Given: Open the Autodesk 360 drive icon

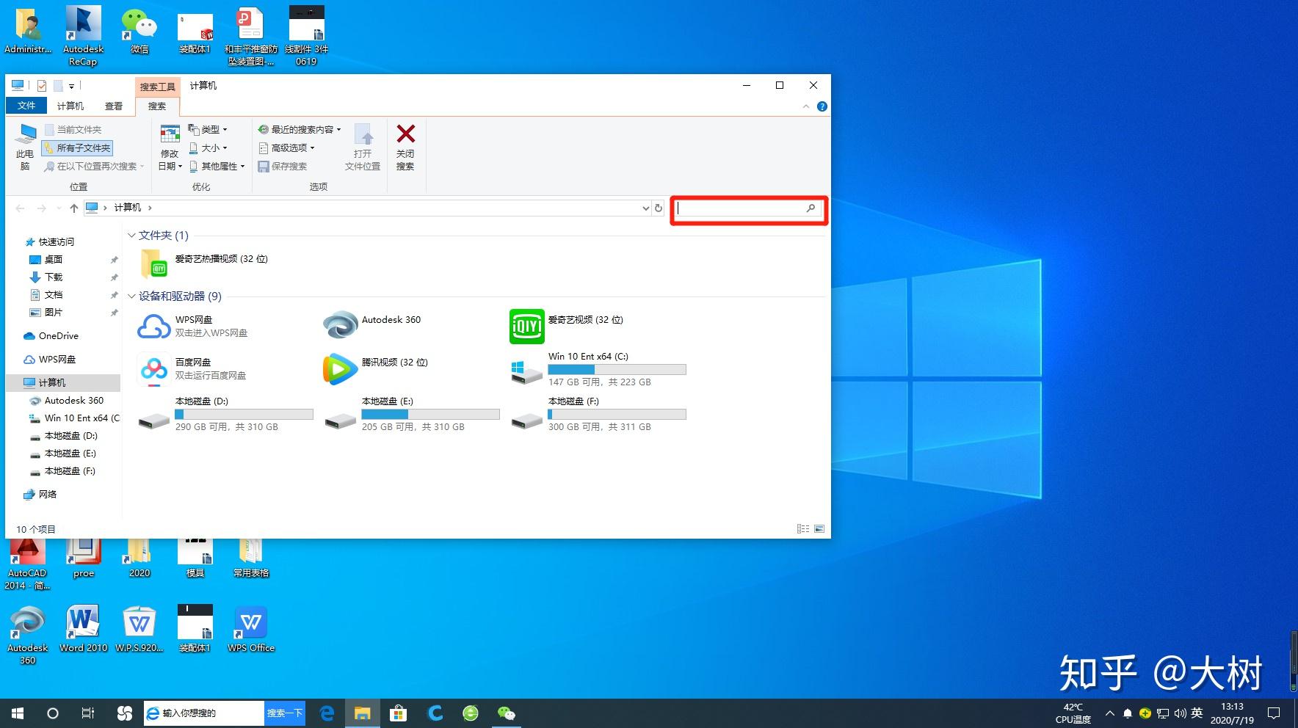Looking at the screenshot, I should point(341,326).
